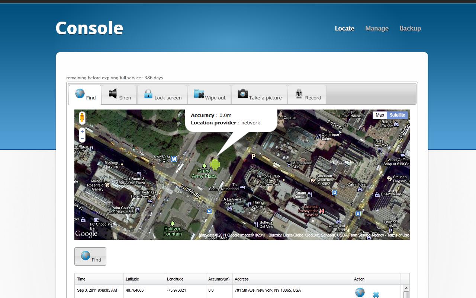
Task: Switch map to Map view
Action: tap(380, 115)
